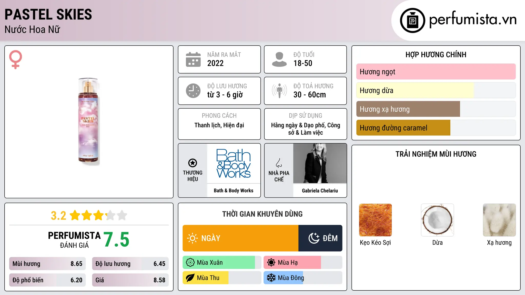
Task: Click the Nước Hoa Nữ subtitle
Action: (x=32, y=29)
